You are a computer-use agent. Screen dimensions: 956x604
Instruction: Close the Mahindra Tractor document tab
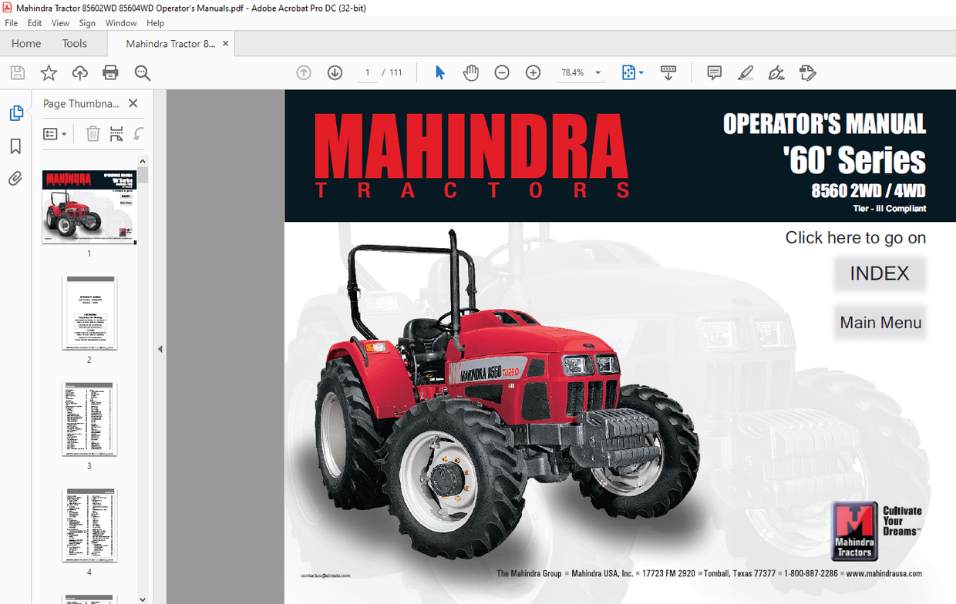pyautogui.click(x=226, y=44)
